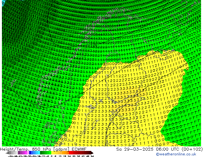Pick the dark blue legend swatch
Image resolution: width=203 pixels, height=157 pixels.
click(30, 153)
